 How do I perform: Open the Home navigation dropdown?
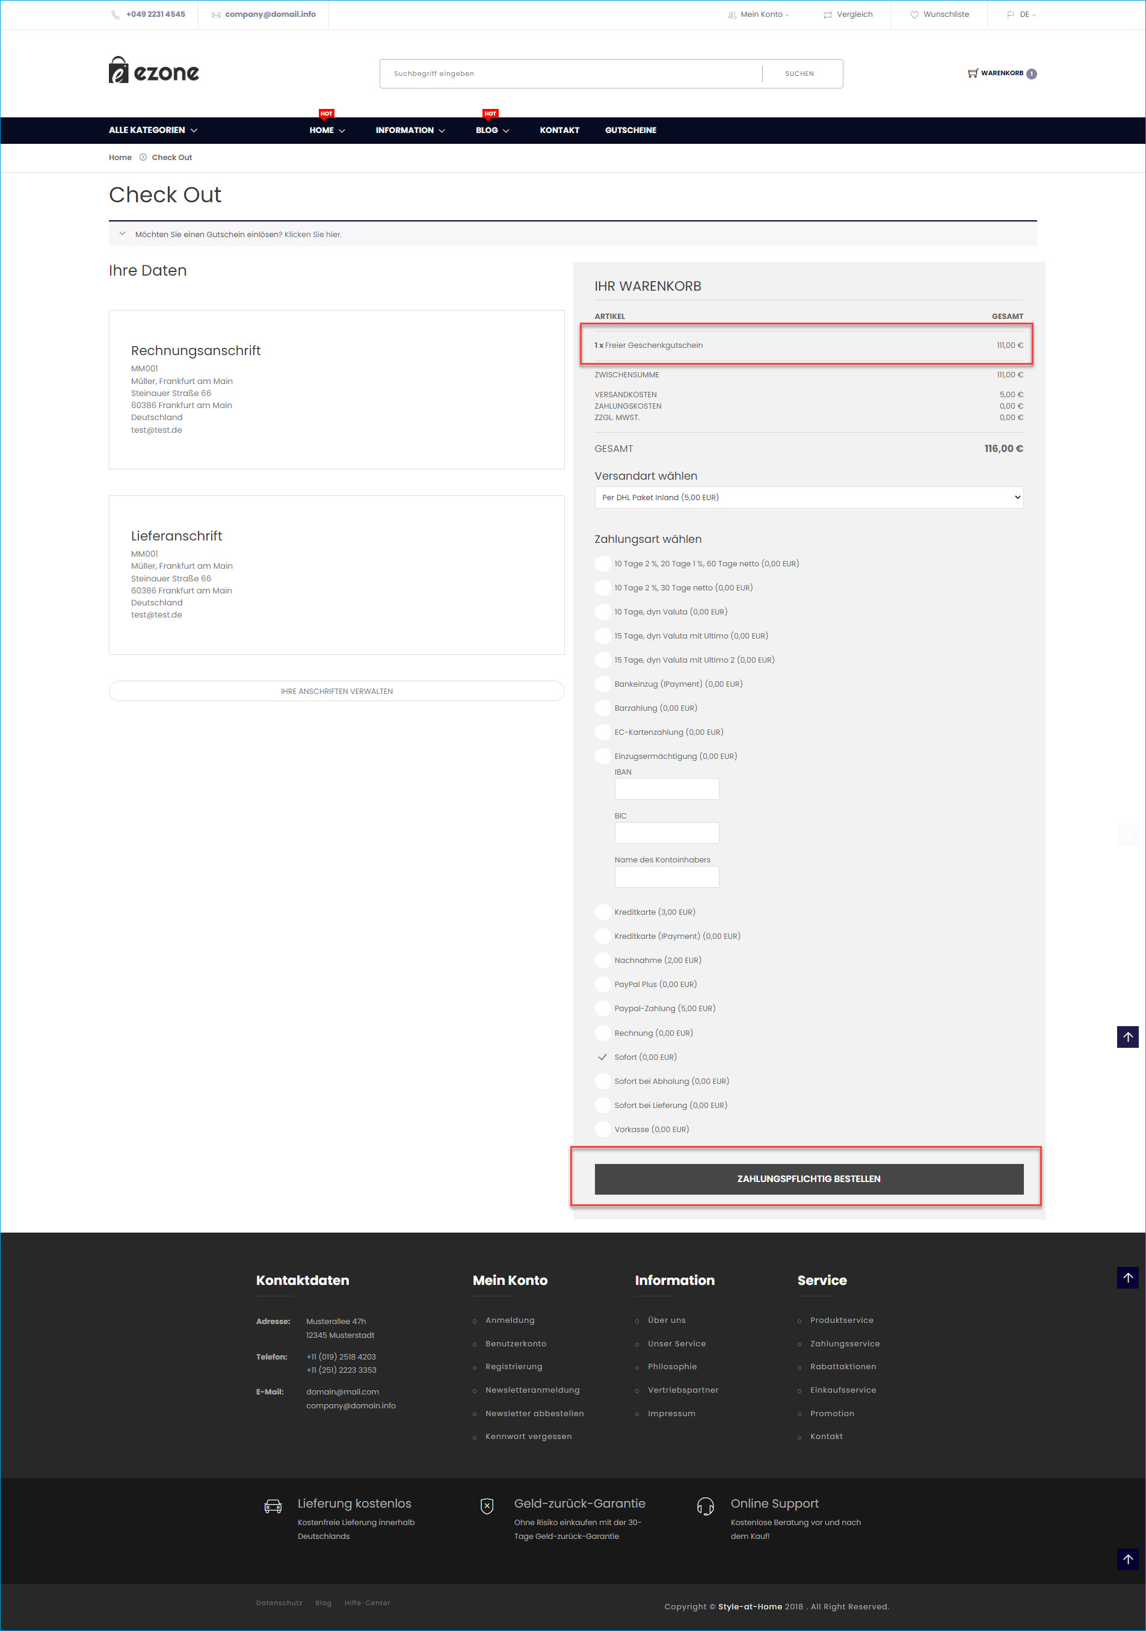point(327,131)
